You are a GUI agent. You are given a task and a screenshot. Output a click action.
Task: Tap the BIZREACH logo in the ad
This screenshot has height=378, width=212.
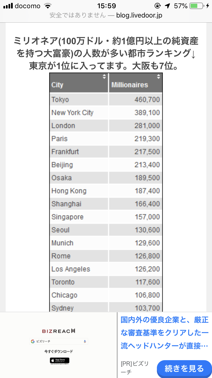pyautogui.click(x=59, y=331)
